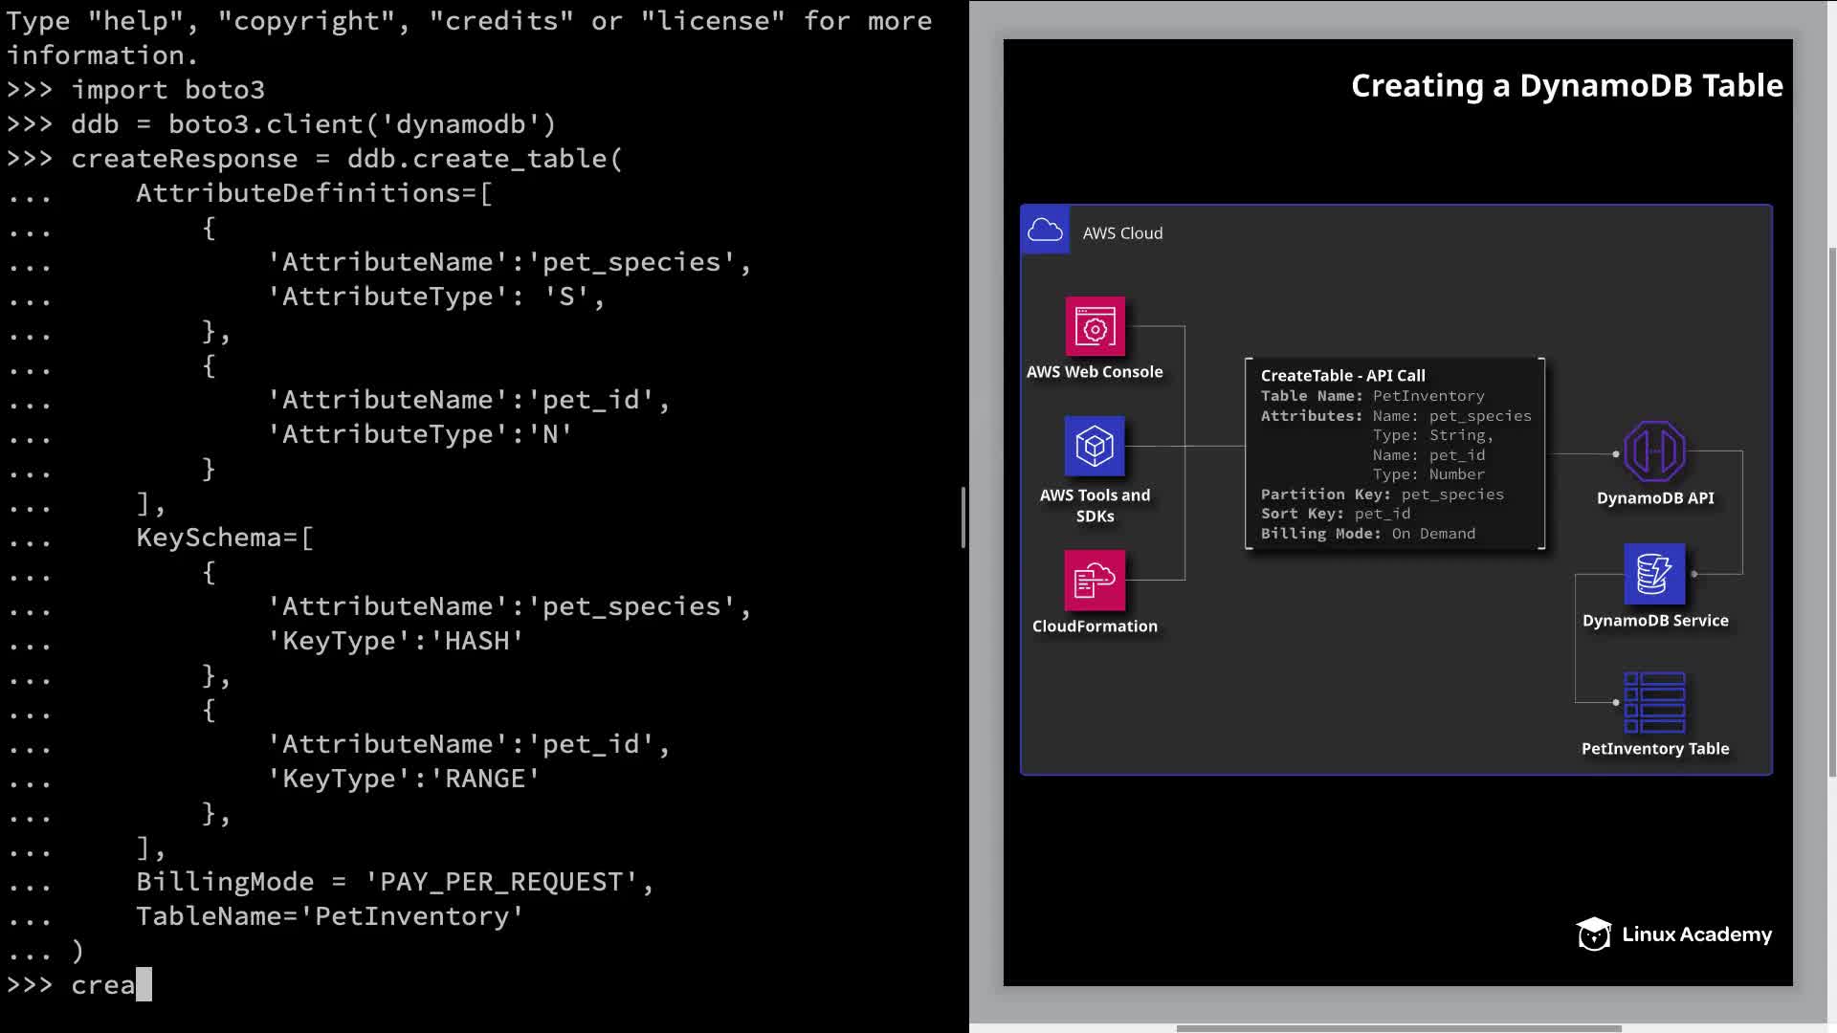The height and width of the screenshot is (1033, 1837).
Task: Select the DynamoDB API icon
Action: click(x=1654, y=451)
